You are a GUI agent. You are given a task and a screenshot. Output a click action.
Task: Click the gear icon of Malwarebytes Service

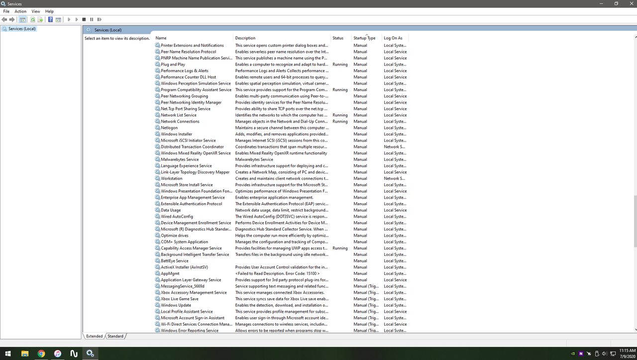[158, 159]
